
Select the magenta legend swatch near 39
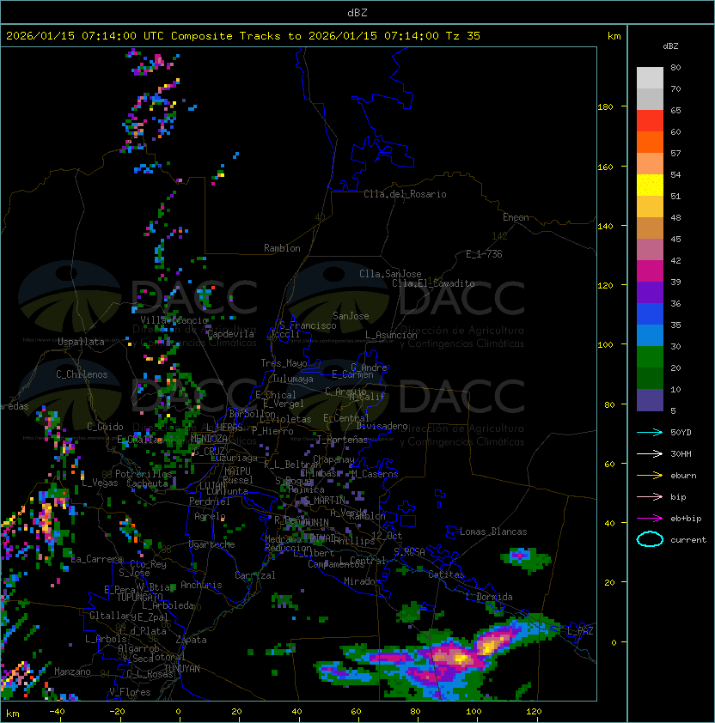pos(650,270)
